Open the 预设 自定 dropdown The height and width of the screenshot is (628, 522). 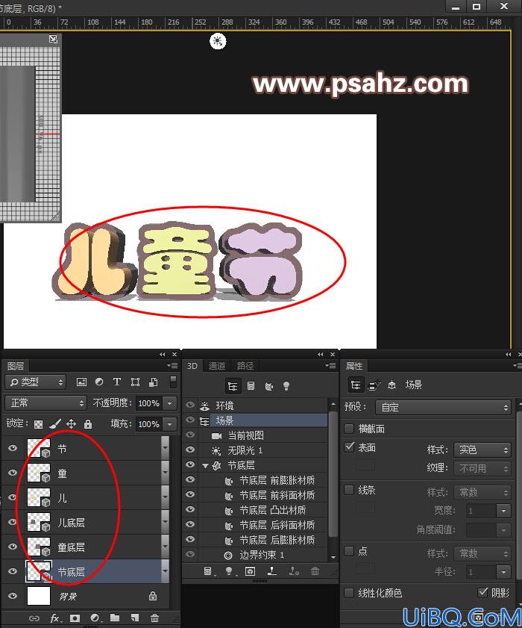point(443,407)
